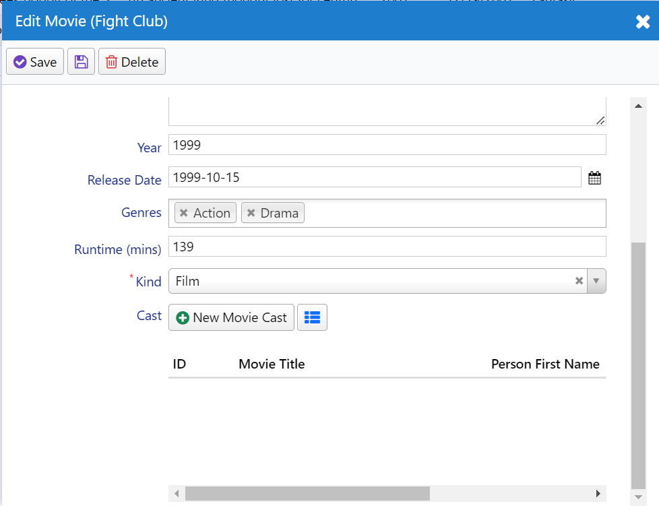Expand the Kind dropdown arrow
The image size is (659, 506).
point(596,281)
